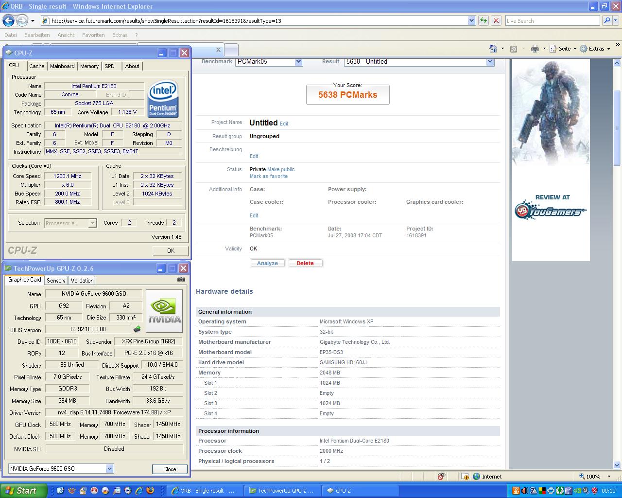622x498 pixels.
Task: Open the Start menu
Action: click(x=24, y=491)
